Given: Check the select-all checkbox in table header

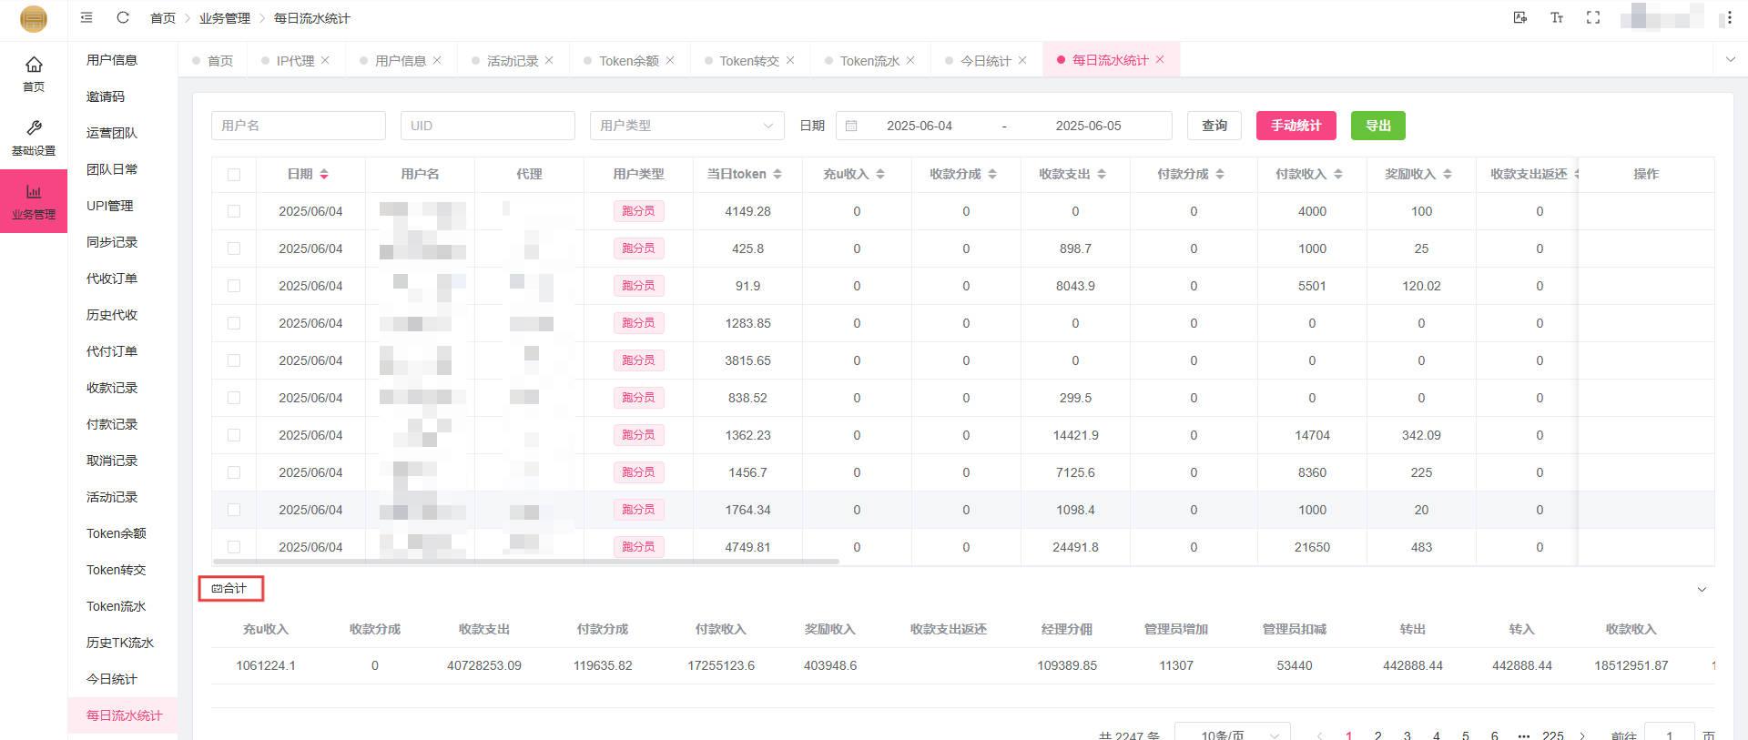Looking at the screenshot, I should (x=234, y=175).
